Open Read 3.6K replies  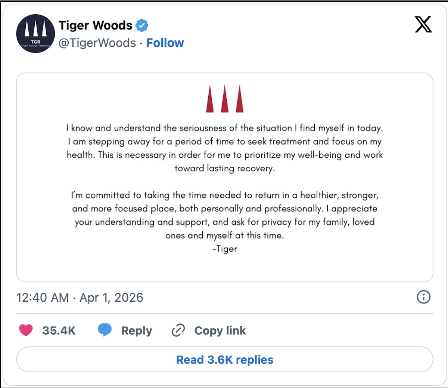pos(225,360)
